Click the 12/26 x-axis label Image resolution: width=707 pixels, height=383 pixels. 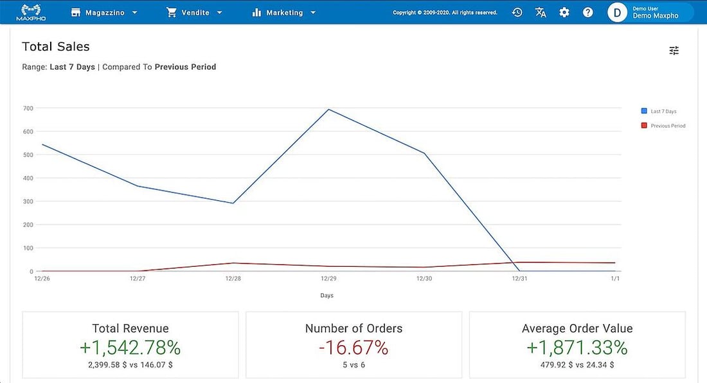[42, 278]
